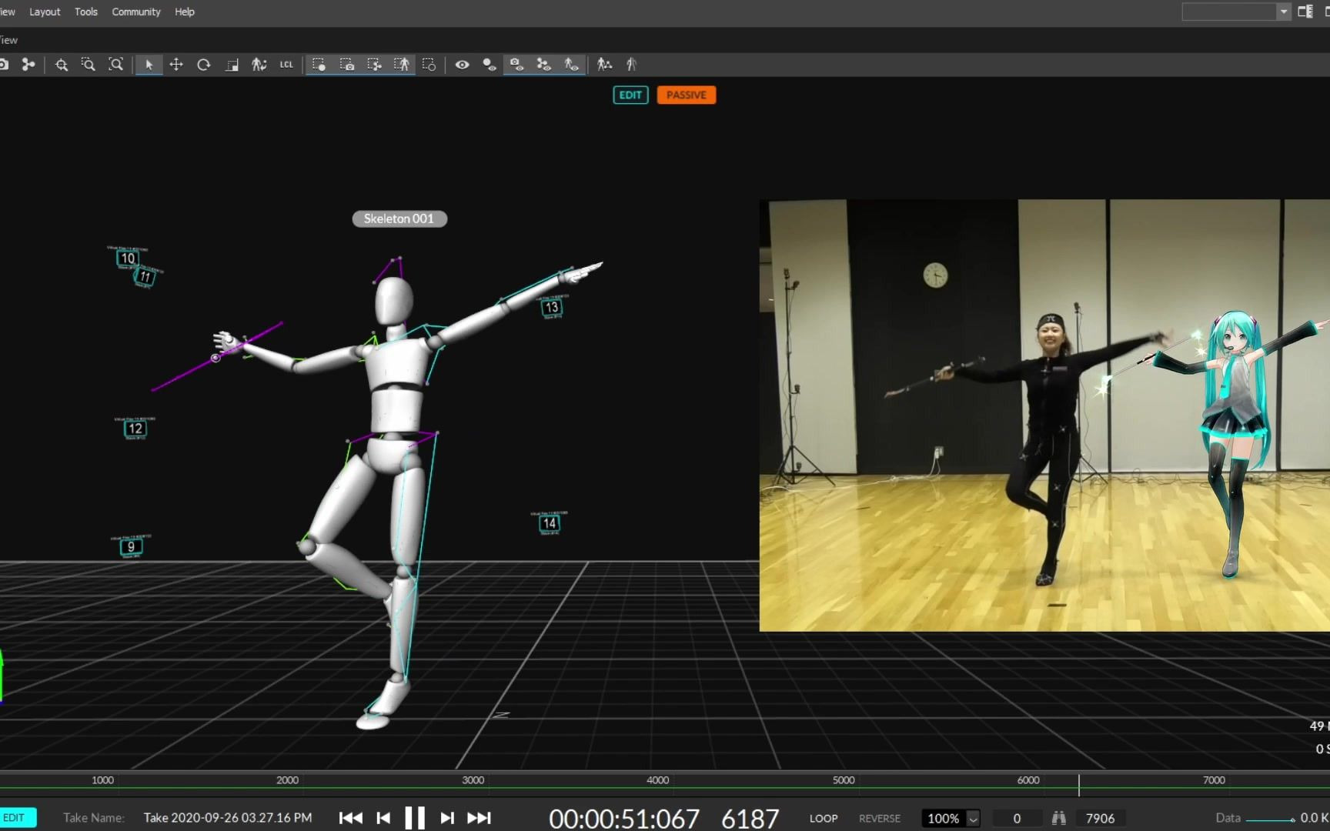Select camera 9 in the viewport
The height and width of the screenshot is (831, 1330).
tap(131, 546)
